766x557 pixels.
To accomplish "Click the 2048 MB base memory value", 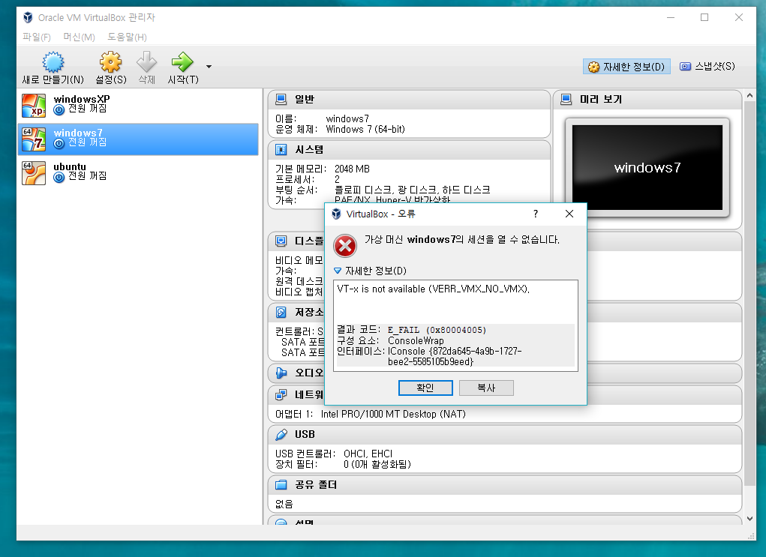I will (352, 169).
